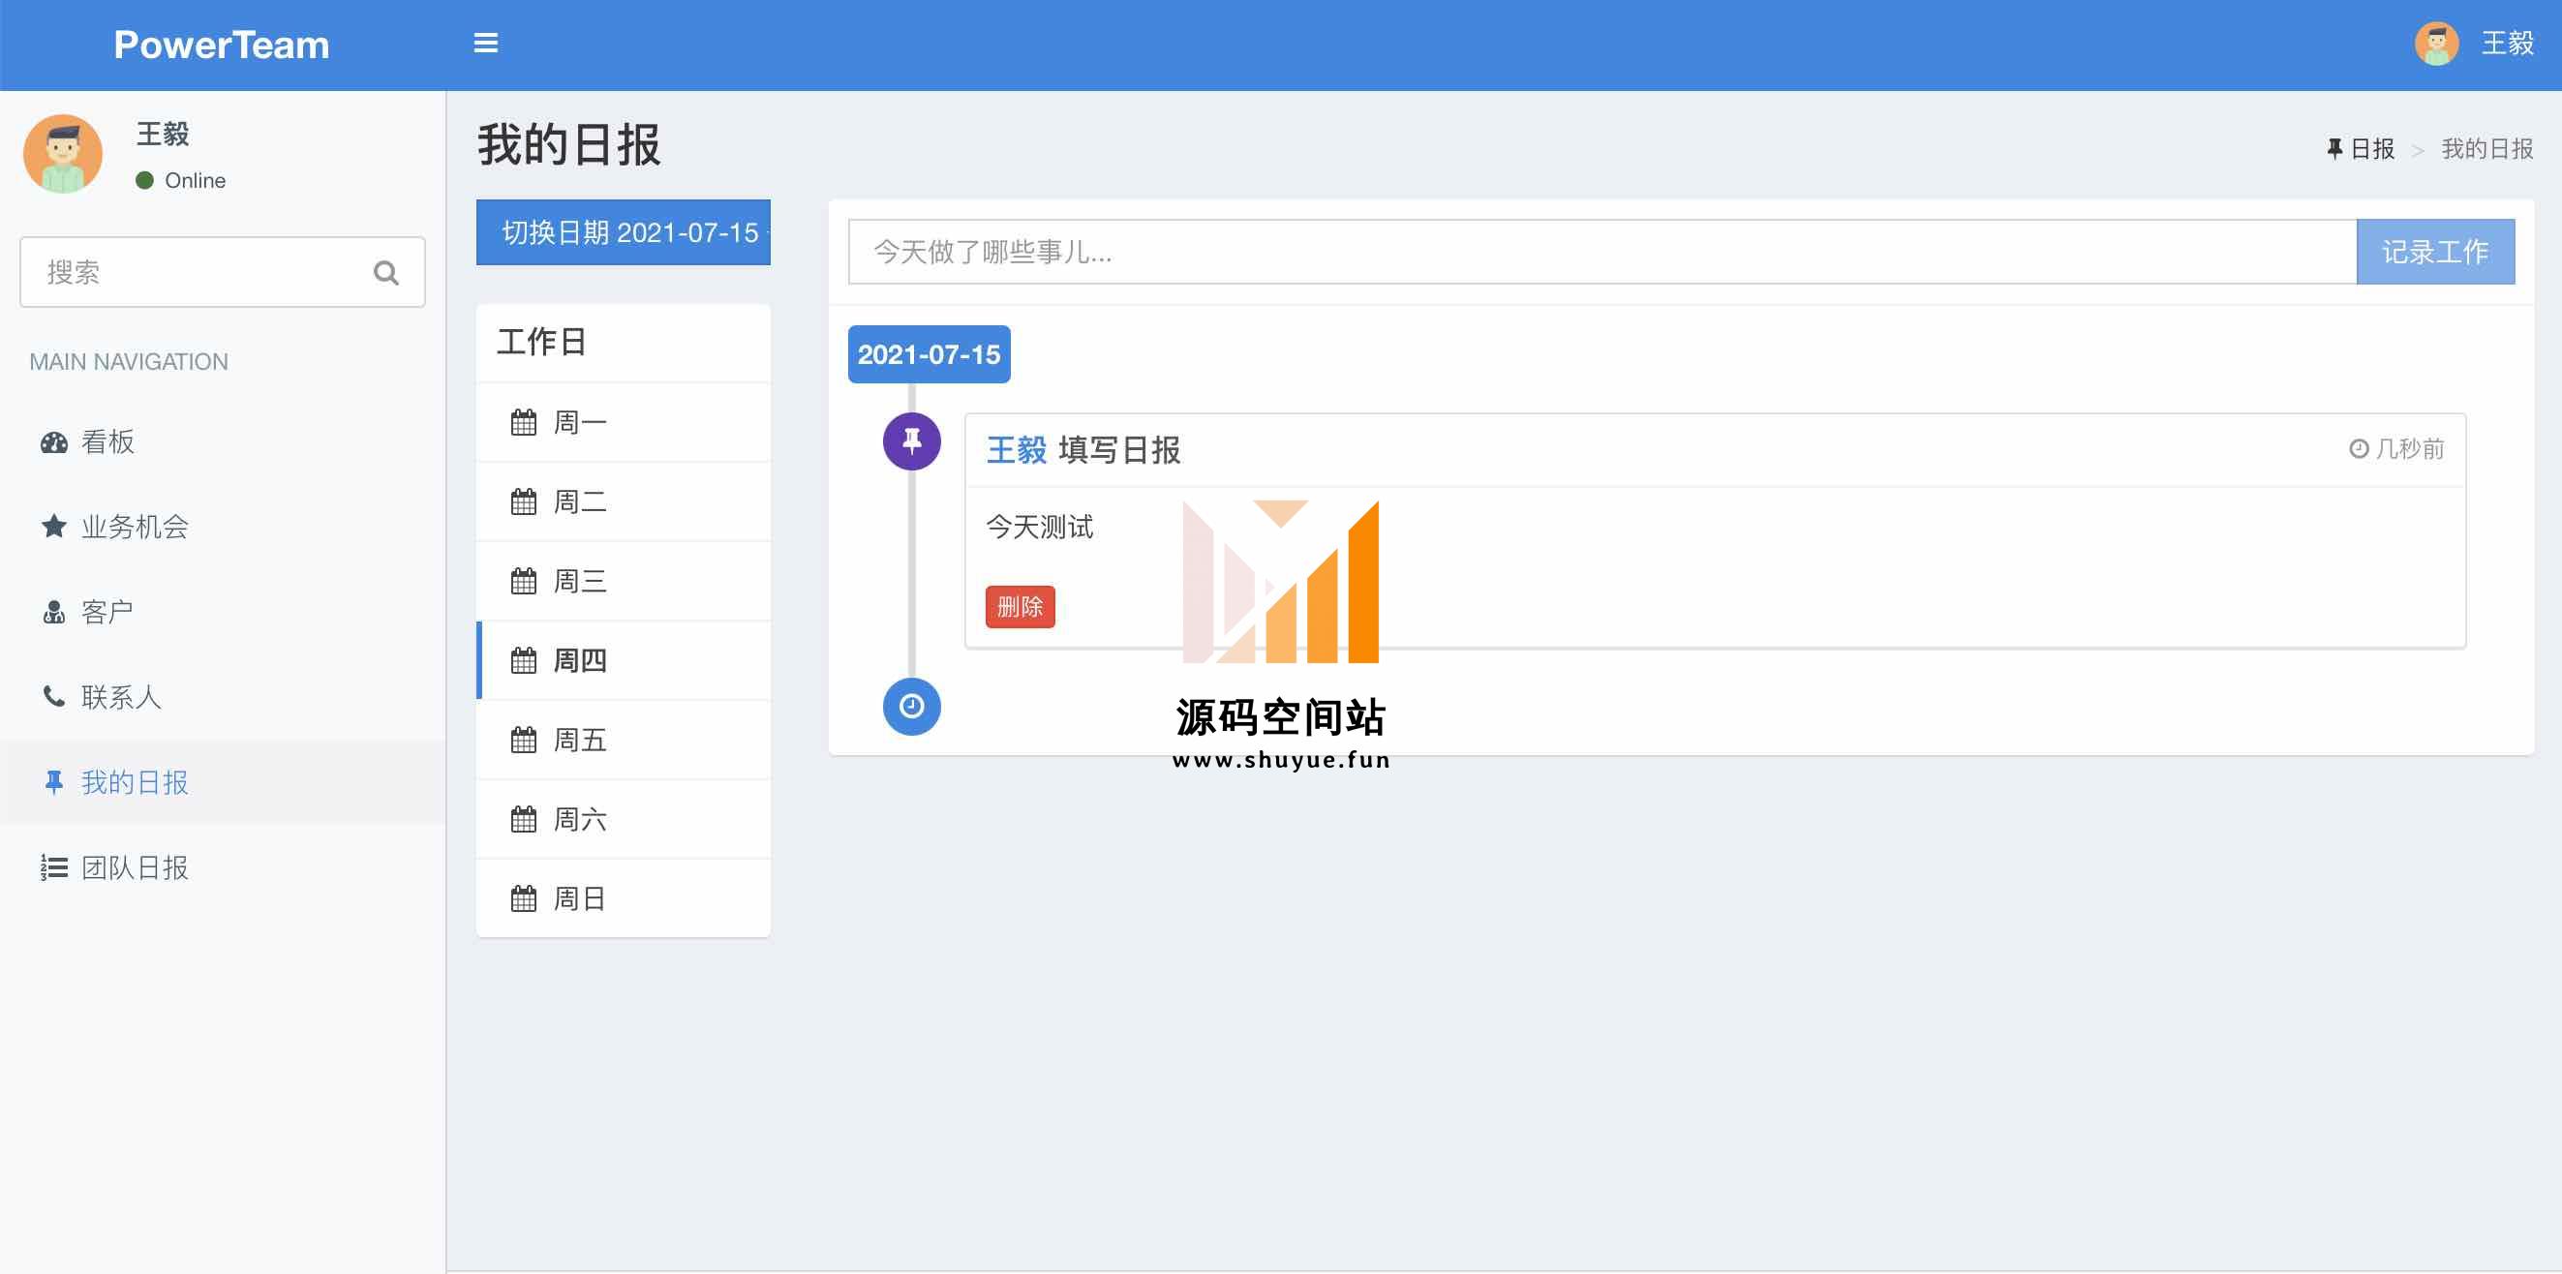This screenshot has height=1274, width=2562.
Task: Open the 客户 menu item
Action: pyautogui.click(x=223, y=612)
